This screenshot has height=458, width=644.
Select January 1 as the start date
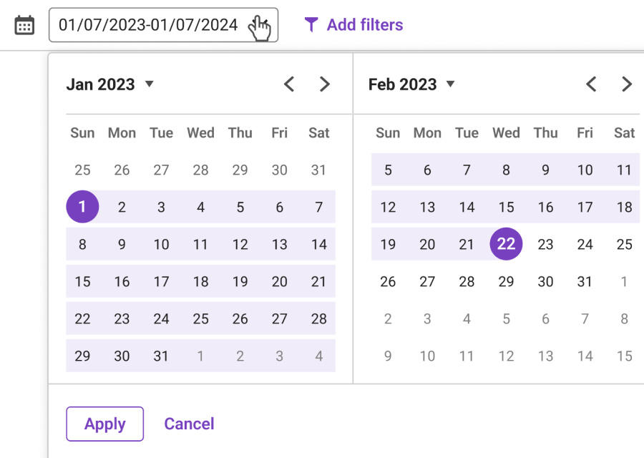click(x=82, y=207)
